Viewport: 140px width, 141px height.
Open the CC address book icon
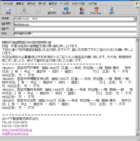pos(3,29)
